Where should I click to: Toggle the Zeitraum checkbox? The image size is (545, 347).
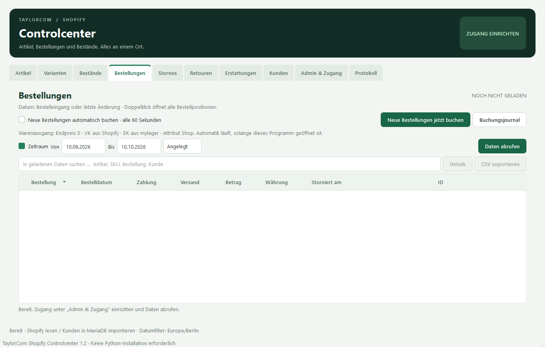[x=22, y=146]
